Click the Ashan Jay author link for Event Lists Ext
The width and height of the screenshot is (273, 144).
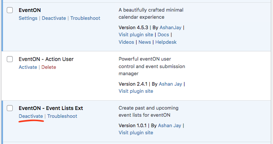[x=169, y=125]
